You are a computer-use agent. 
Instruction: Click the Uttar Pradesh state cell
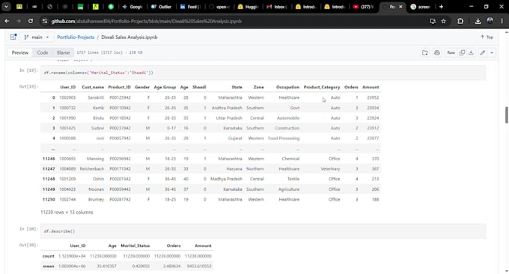[x=229, y=118]
